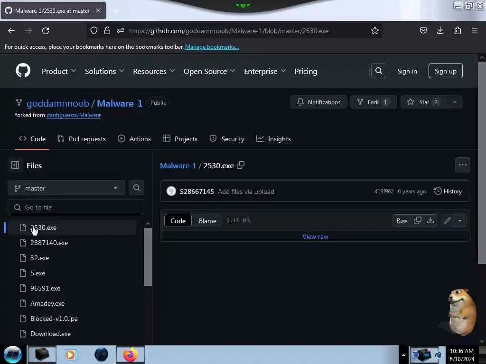Download raw file icon button
Screen dimensions: 486x364
pyautogui.click(x=430, y=220)
